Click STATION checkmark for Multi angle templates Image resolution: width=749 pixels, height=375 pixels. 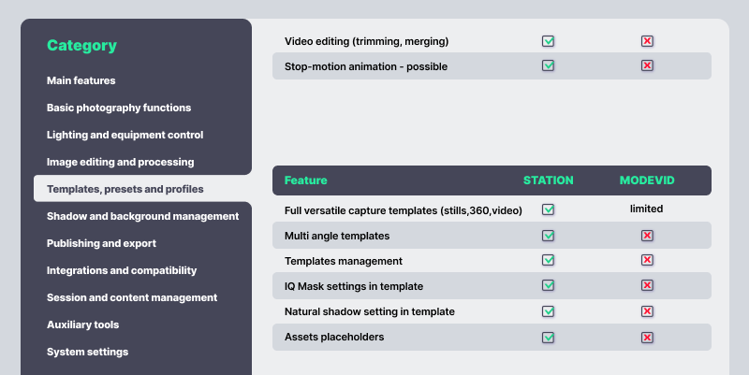pyautogui.click(x=549, y=236)
